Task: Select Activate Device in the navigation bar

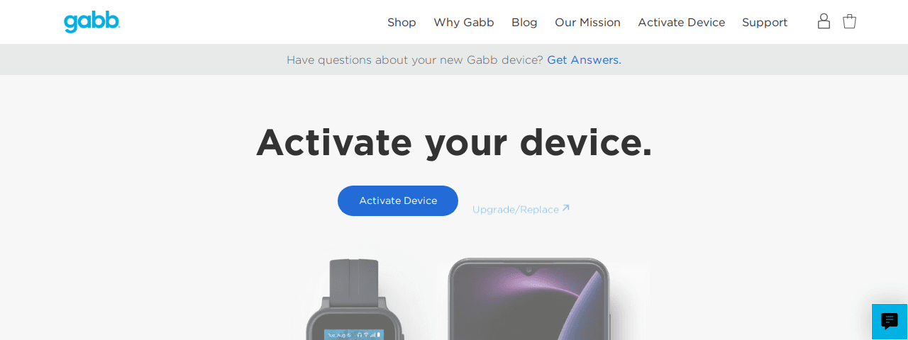Action: click(681, 23)
